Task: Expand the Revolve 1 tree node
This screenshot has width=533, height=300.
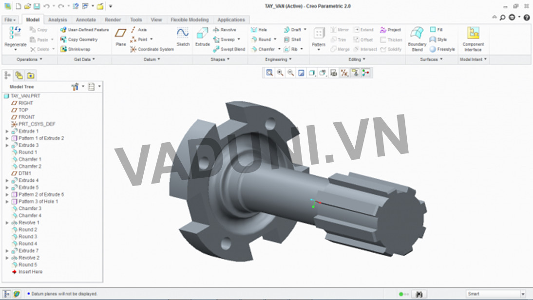Action: point(6,222)
